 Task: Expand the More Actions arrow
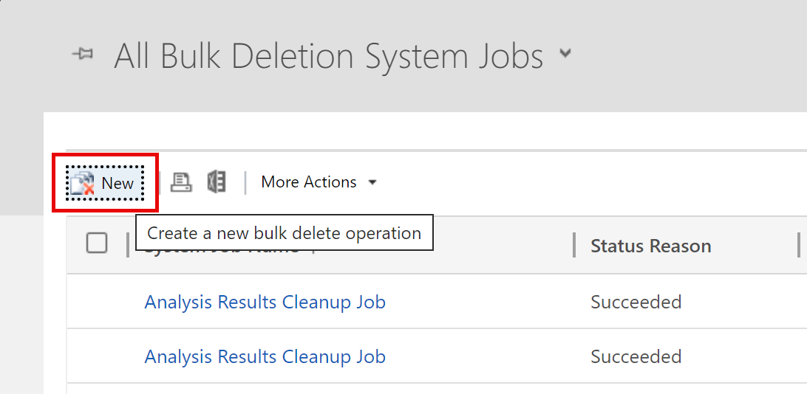pyautogui.click(x=372, y=182)
